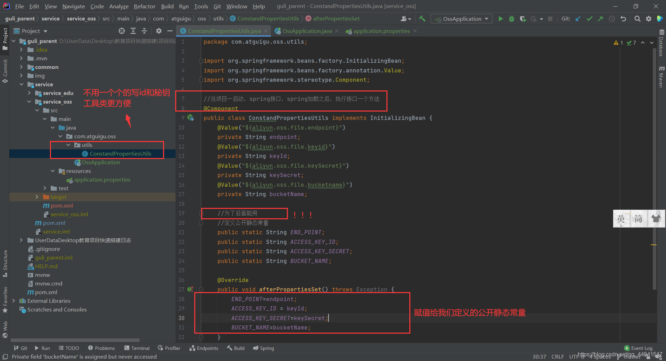
Task: Switch to OssApplication.java tab
Action: point(307,31)
